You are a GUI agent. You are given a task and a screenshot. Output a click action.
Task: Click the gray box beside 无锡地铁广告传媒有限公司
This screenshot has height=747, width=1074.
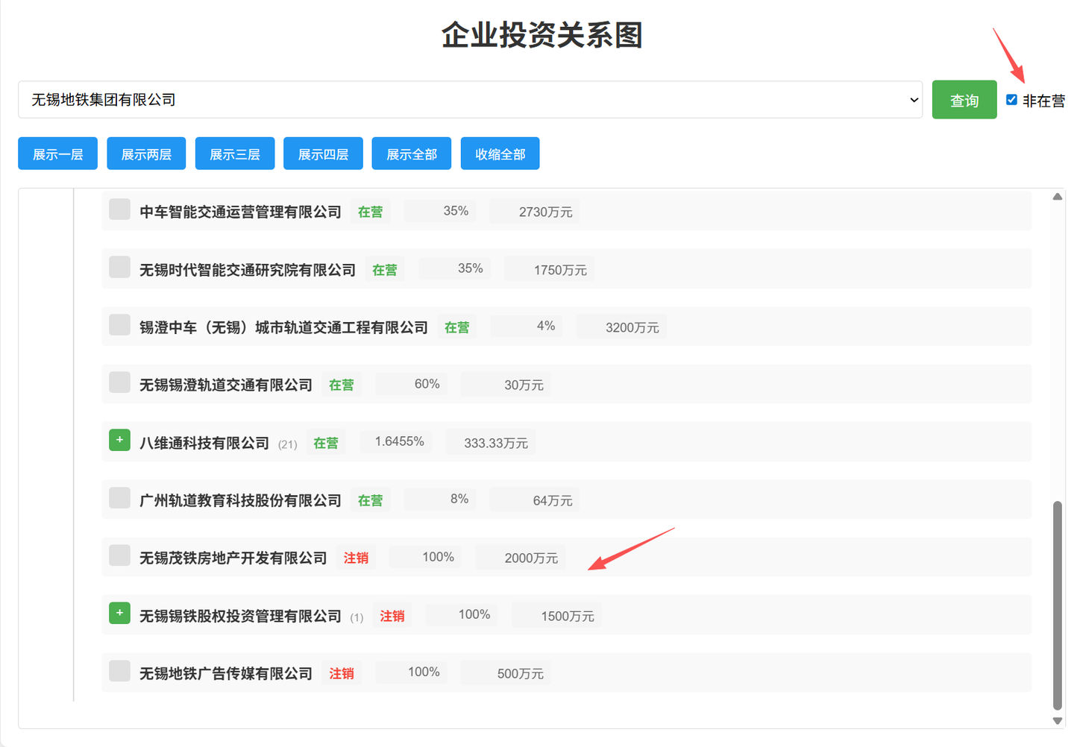(119, 670)
